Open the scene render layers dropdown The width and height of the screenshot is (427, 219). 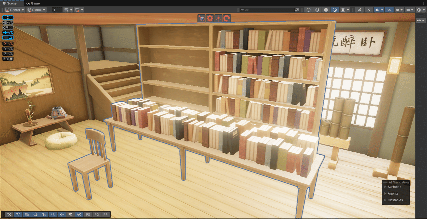click(399, 10)
